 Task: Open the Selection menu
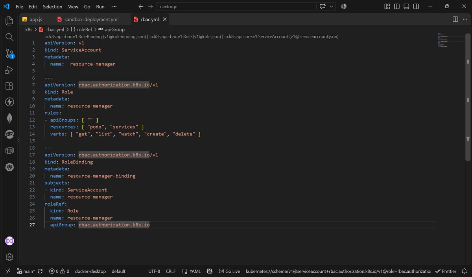click(x=53, y=7)
